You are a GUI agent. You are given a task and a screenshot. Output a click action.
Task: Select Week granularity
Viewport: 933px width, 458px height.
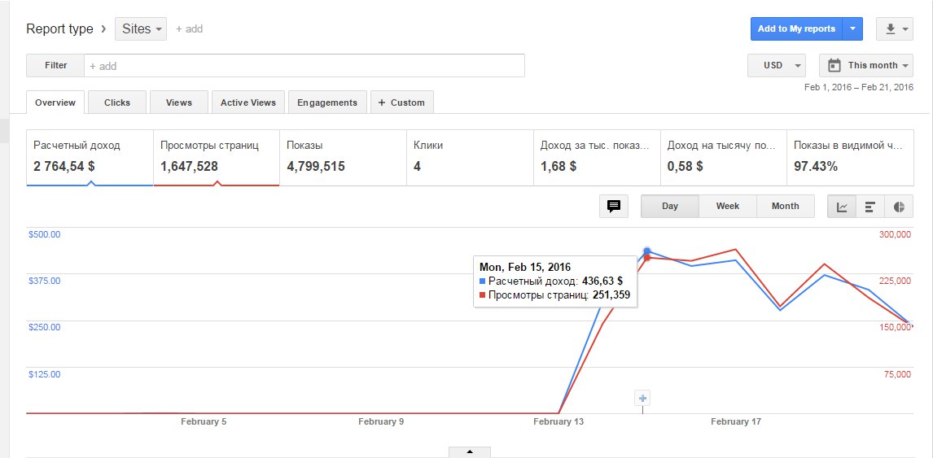tap(727, 207)
